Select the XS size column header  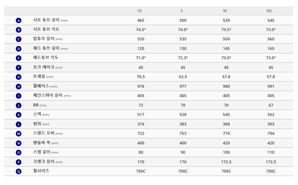pyautogui.click(x=139, y=11)
